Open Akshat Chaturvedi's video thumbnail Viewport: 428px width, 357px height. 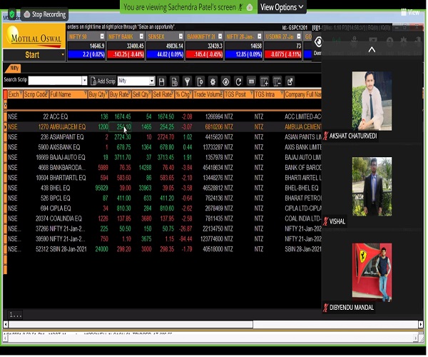[x=372, y=101]
